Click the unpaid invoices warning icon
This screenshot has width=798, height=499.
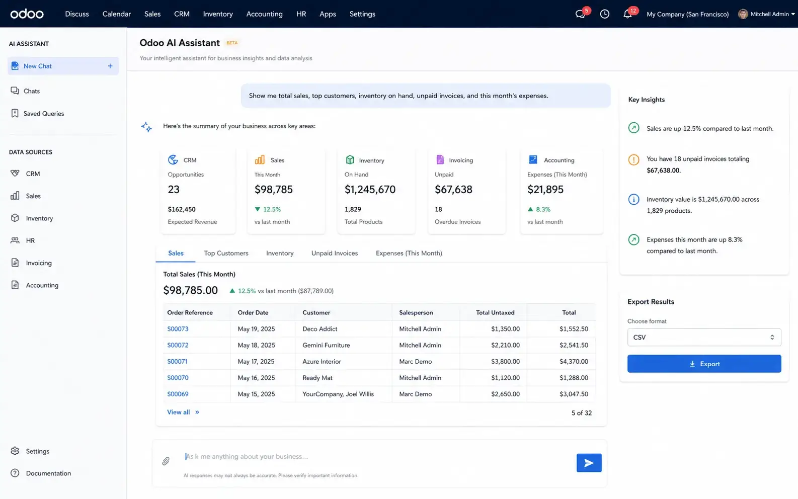click(x=634, y=160)
